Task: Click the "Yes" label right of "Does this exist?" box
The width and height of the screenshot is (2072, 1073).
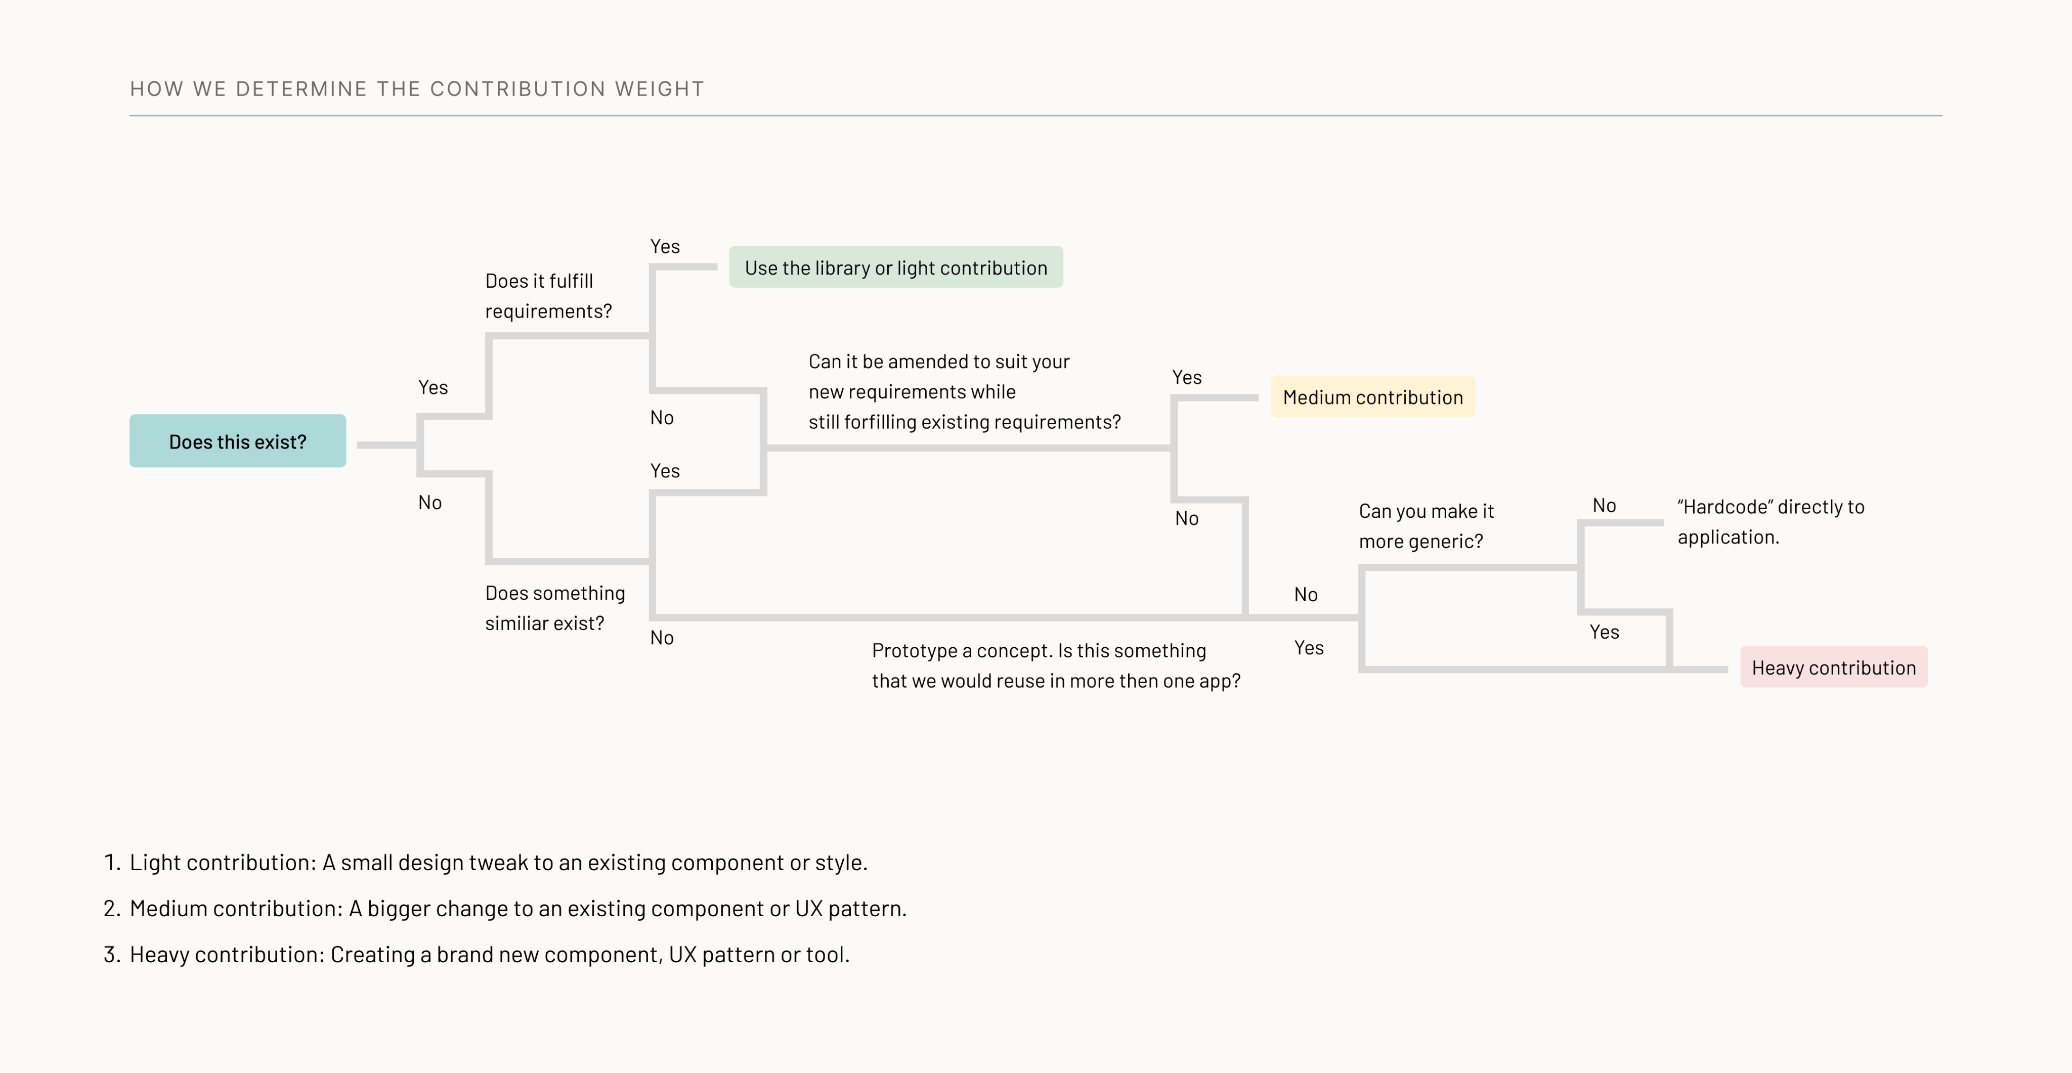Action: click(433, 387)
